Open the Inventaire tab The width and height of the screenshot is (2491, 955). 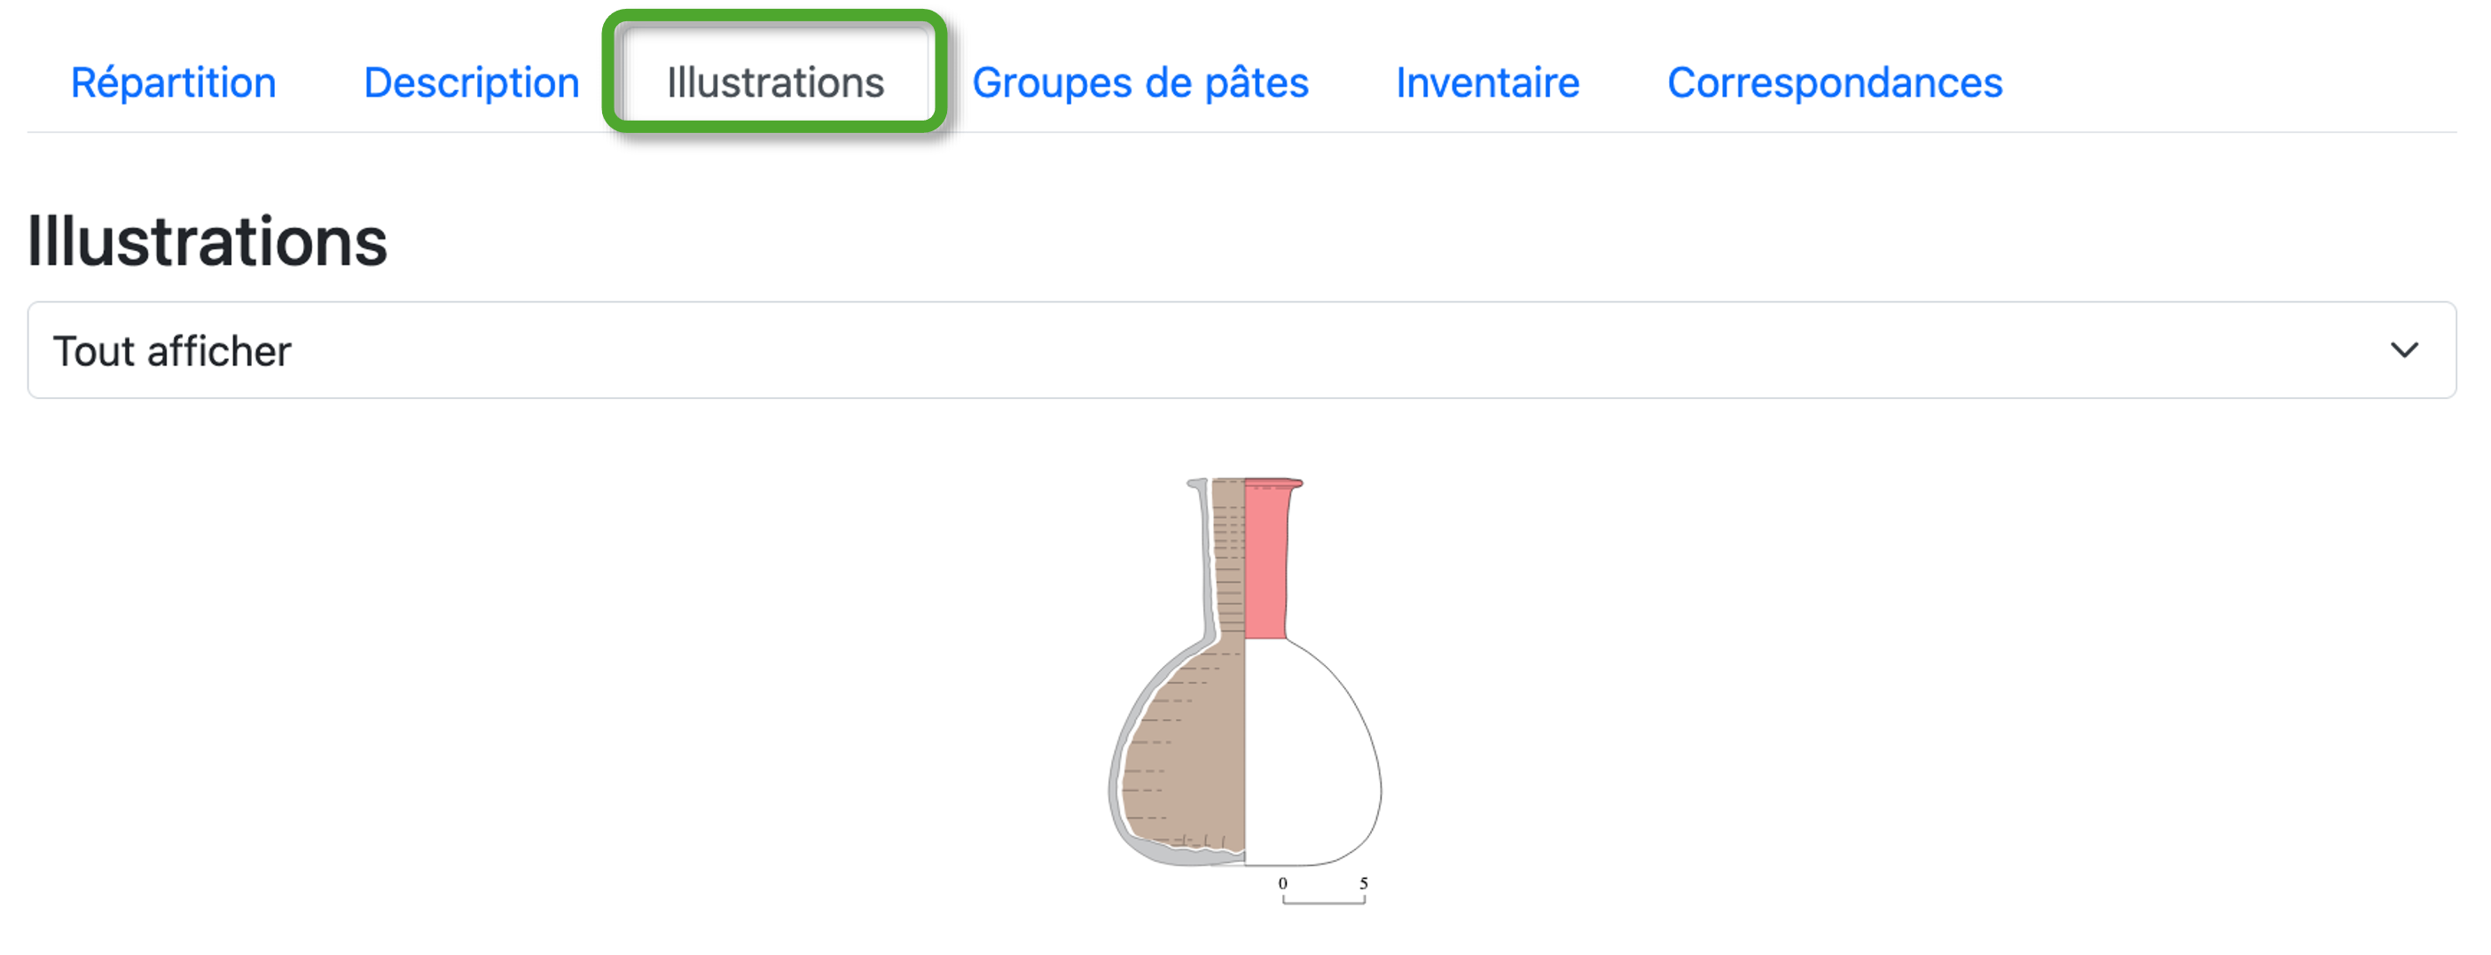point(1487,82)
